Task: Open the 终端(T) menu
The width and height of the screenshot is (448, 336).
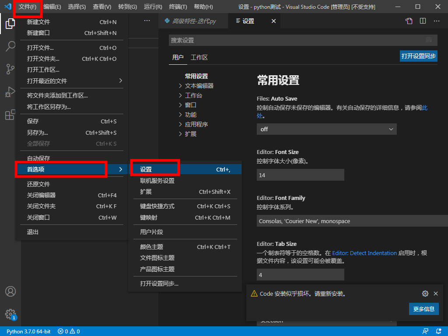Action: click(x=178, y=7)
